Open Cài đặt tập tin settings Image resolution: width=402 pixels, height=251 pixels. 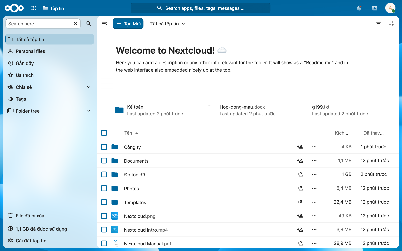pos(50,241)
